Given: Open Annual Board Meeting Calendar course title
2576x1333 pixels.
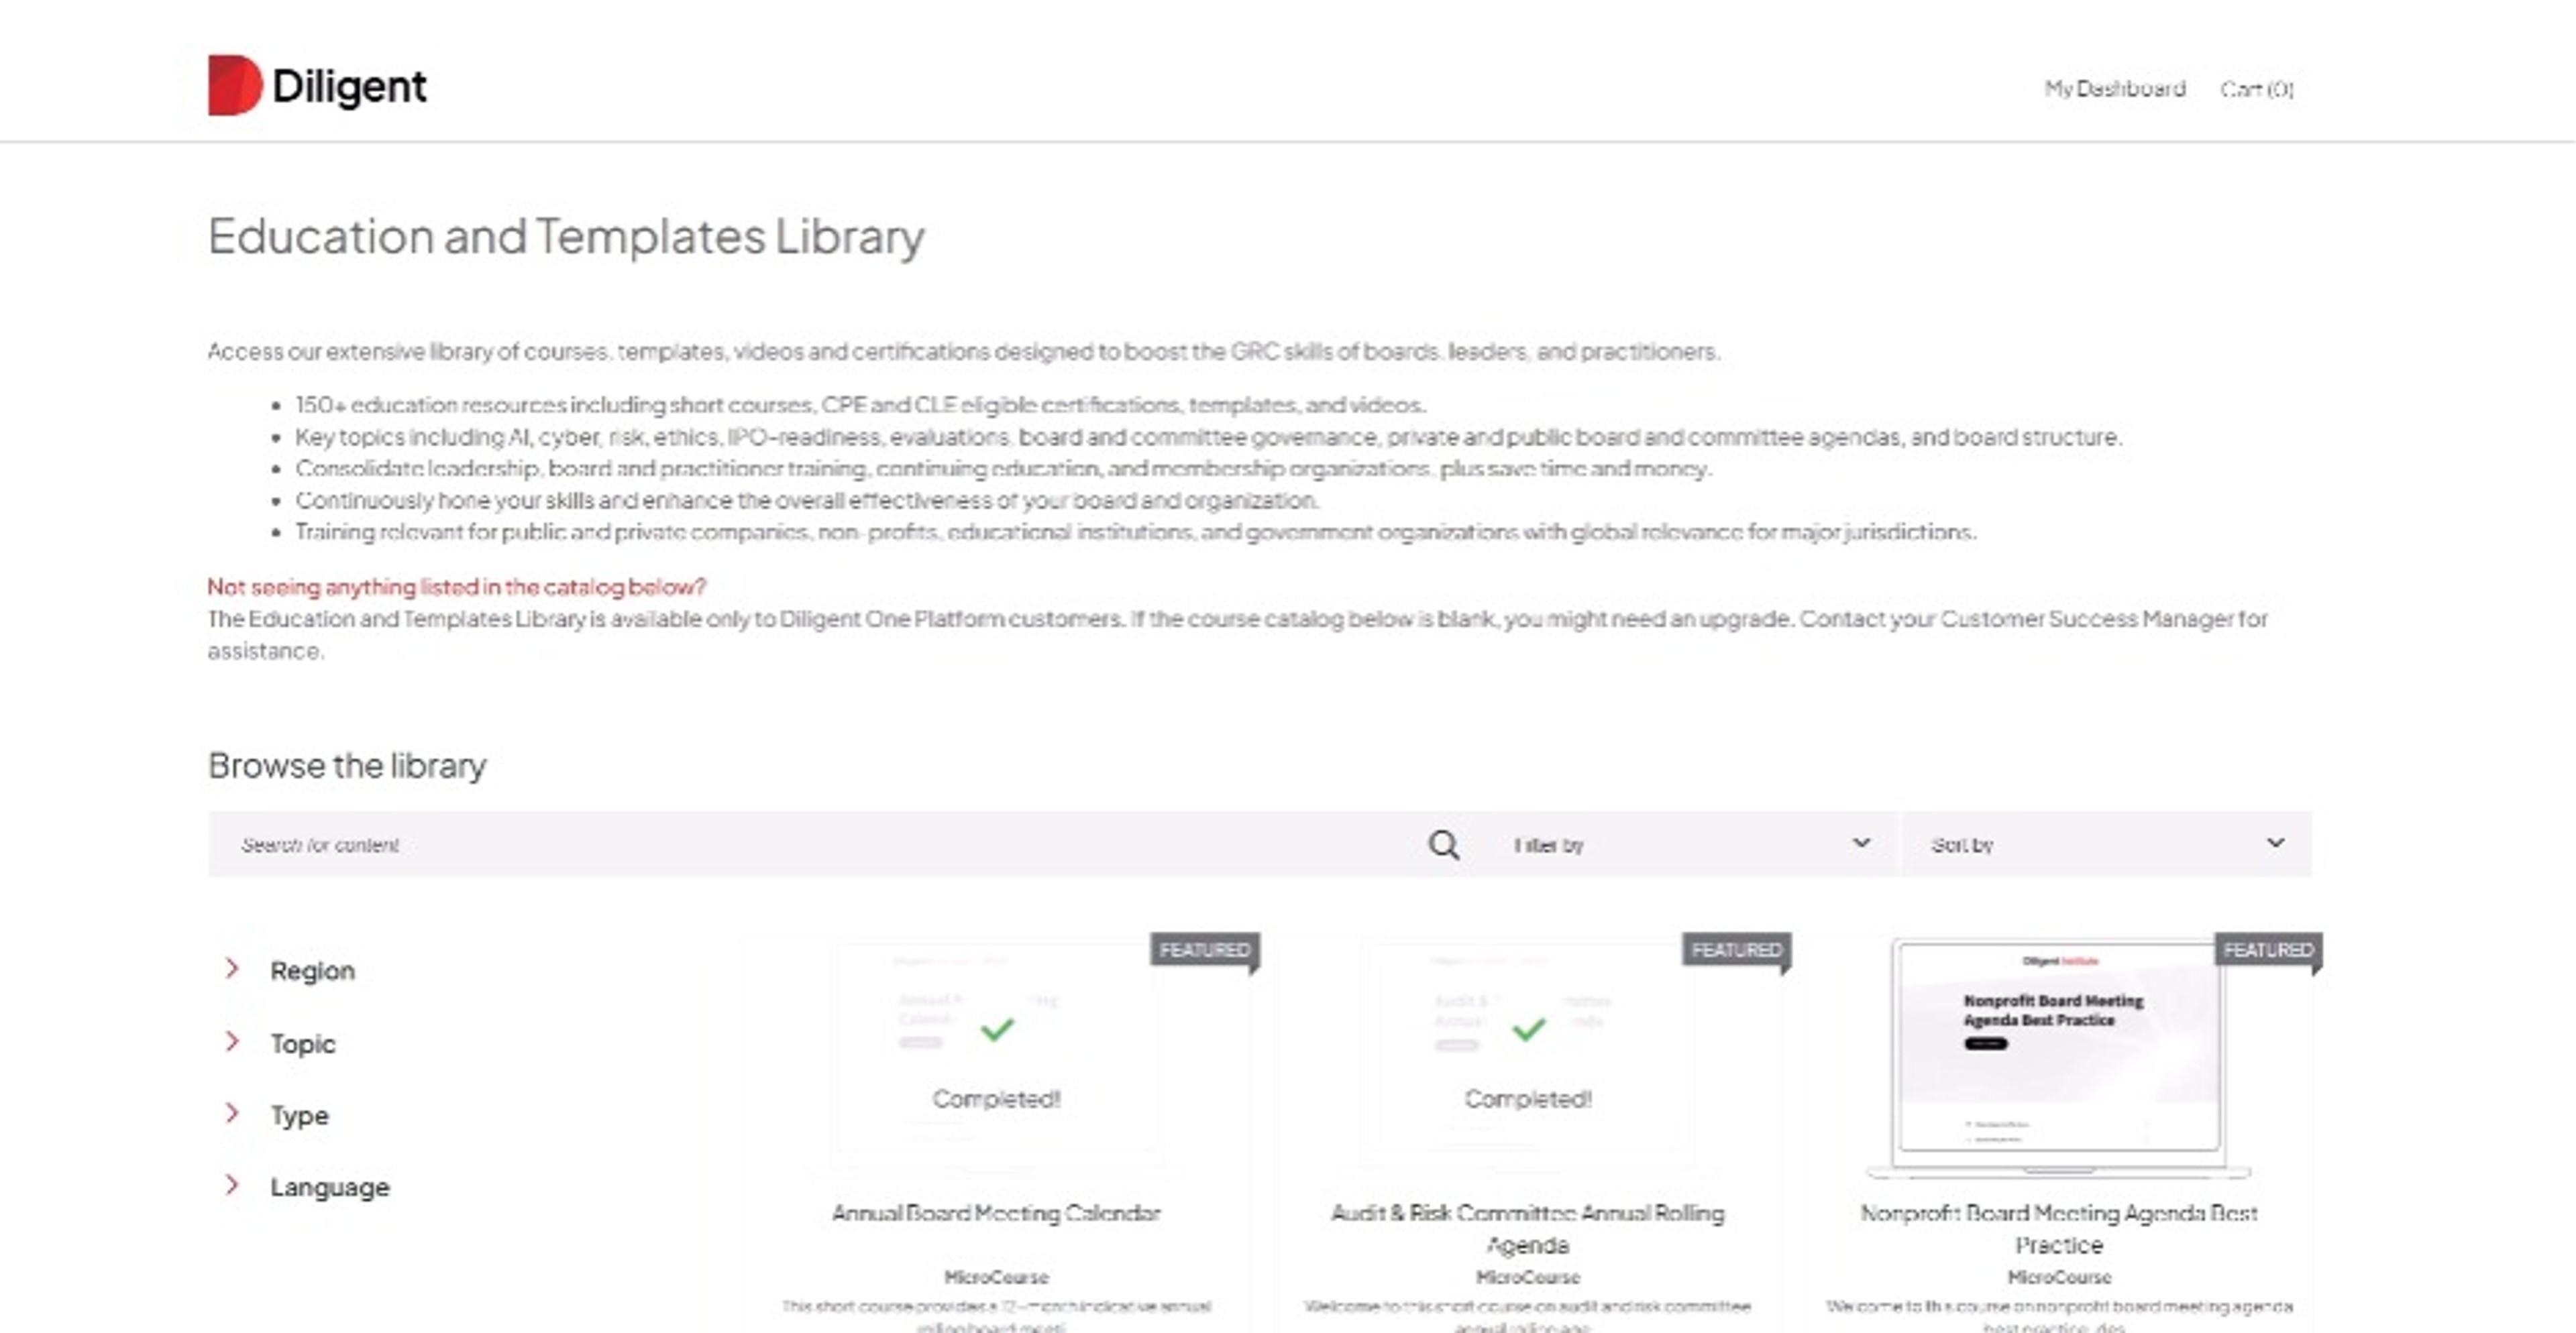Looking at the screenshot, I should pos(996,1213).
